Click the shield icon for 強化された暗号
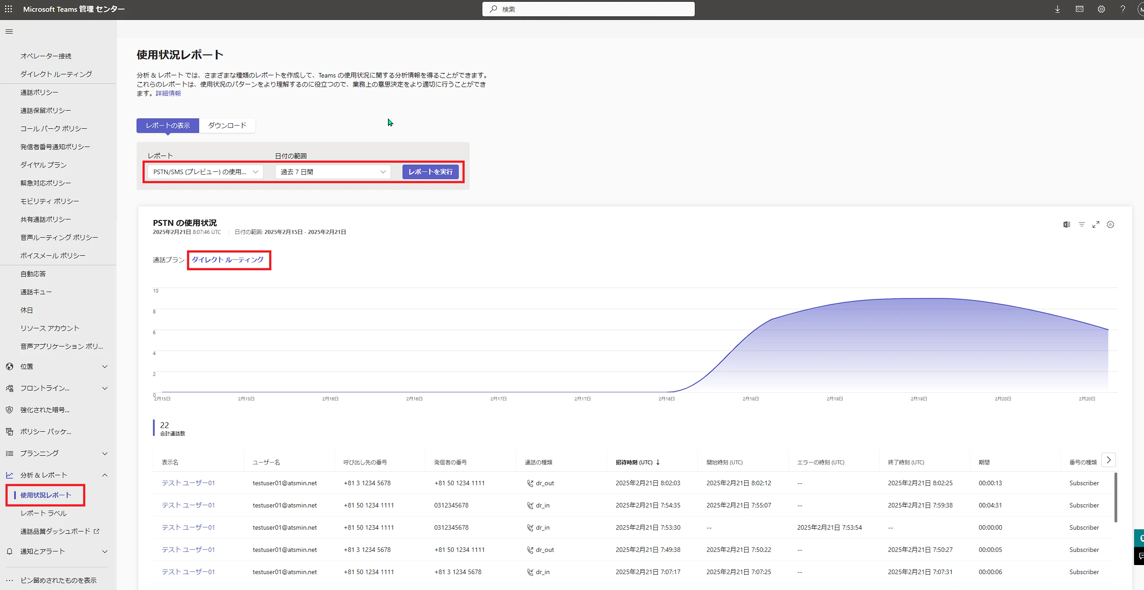The height and width of the screenshot is (590, 1144). [10, 410]
